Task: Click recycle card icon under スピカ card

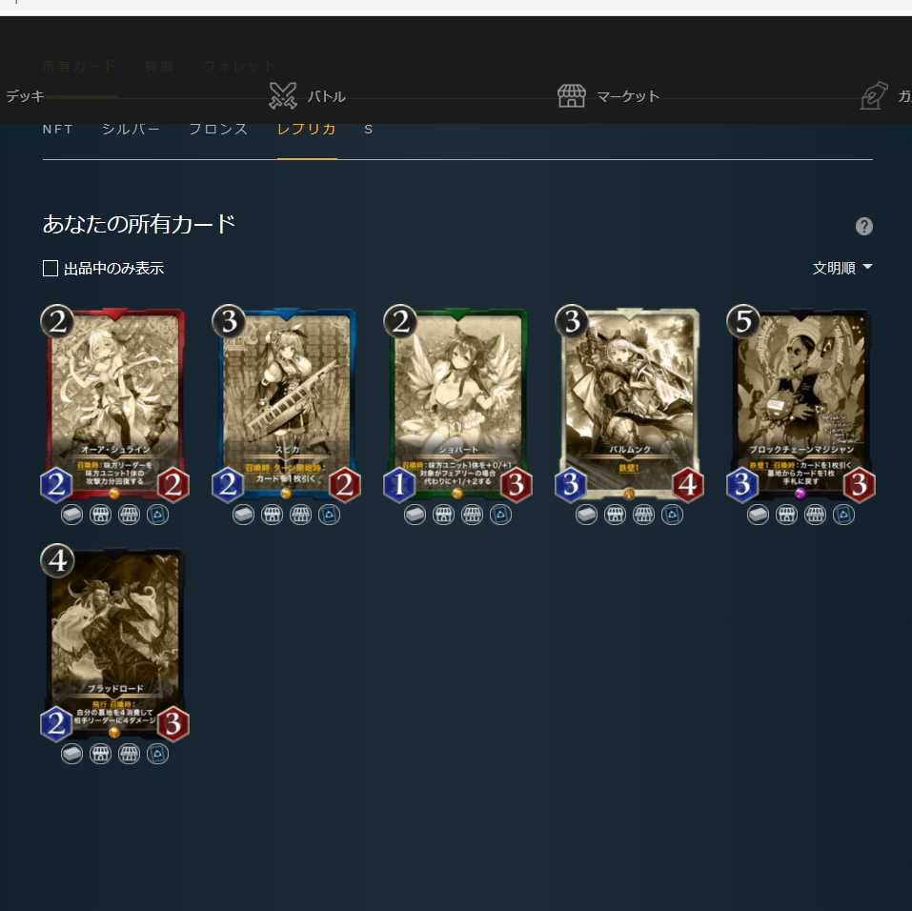Action: 329,515
